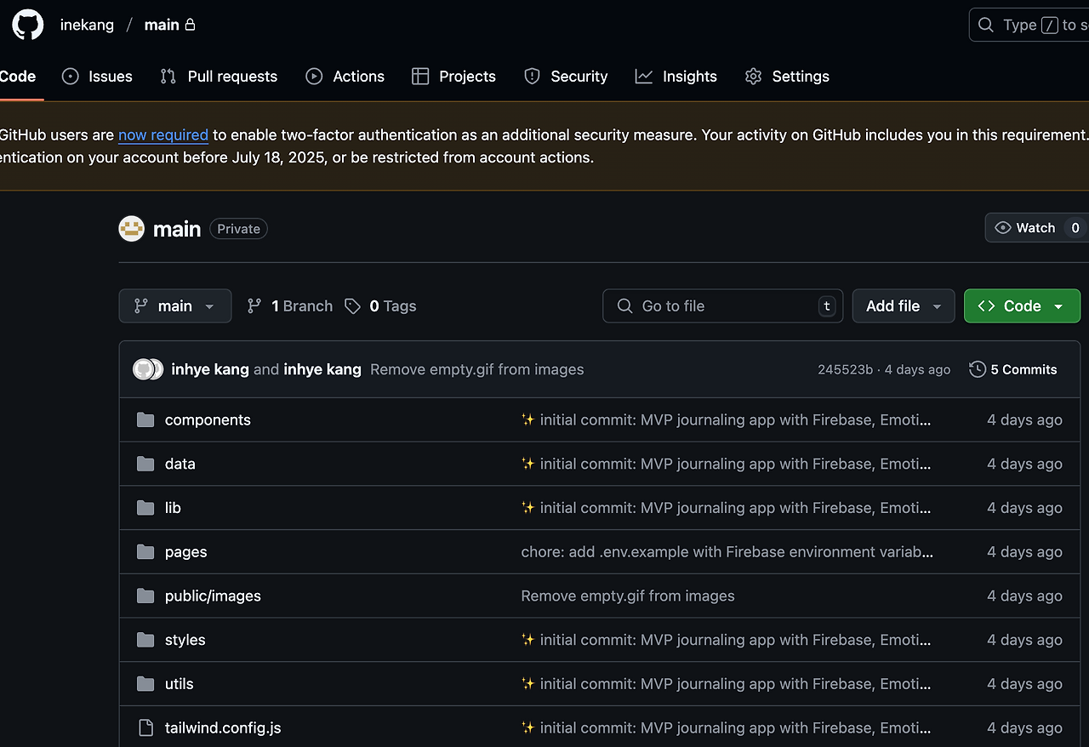Click the Settings gear icon
Viewport: 1089px width, 747px height.
coord(754,77)
